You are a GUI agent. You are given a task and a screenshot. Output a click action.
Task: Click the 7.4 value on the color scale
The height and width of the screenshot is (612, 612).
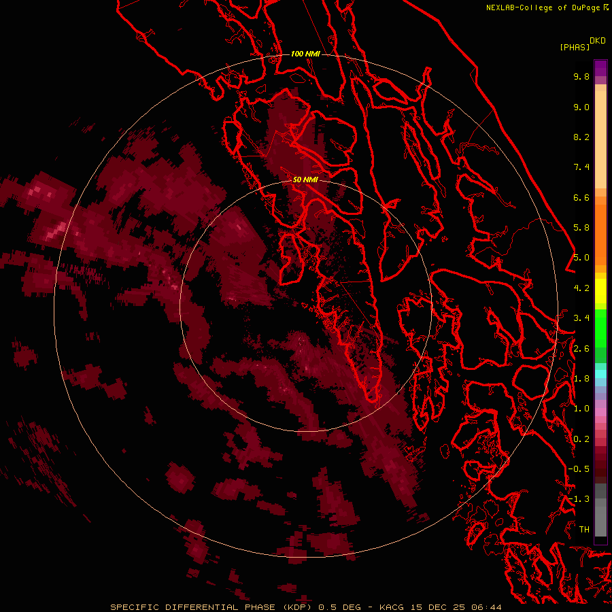(581, 167)
